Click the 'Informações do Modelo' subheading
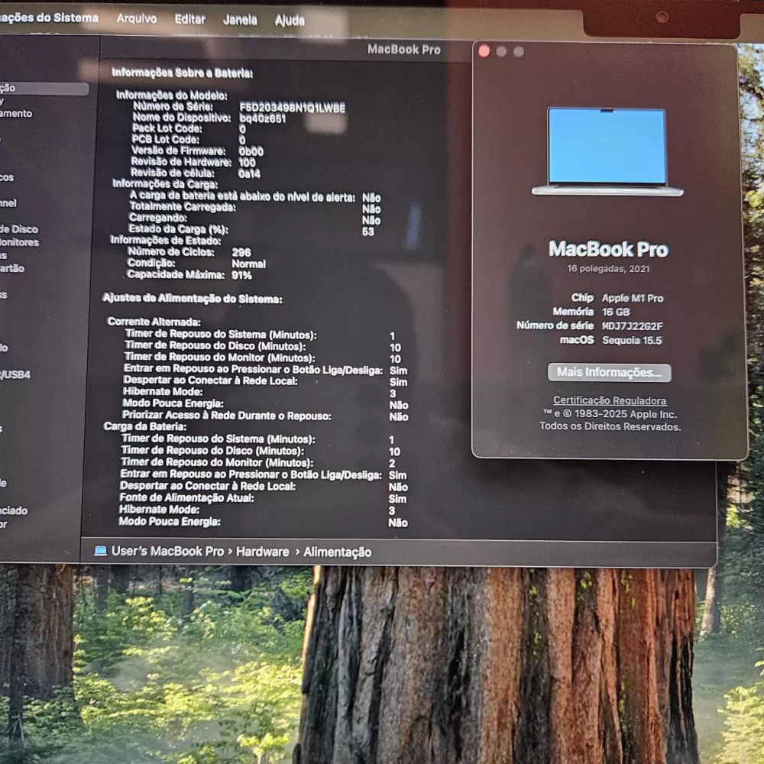This screenshot has height=764, width=764. [x=171, y=95]
